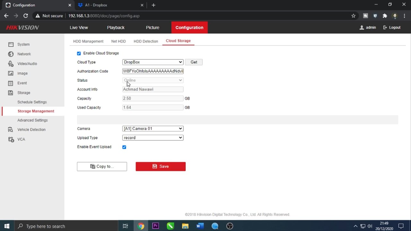Click the Get button

pyautogui.click(x=194, y=62)
